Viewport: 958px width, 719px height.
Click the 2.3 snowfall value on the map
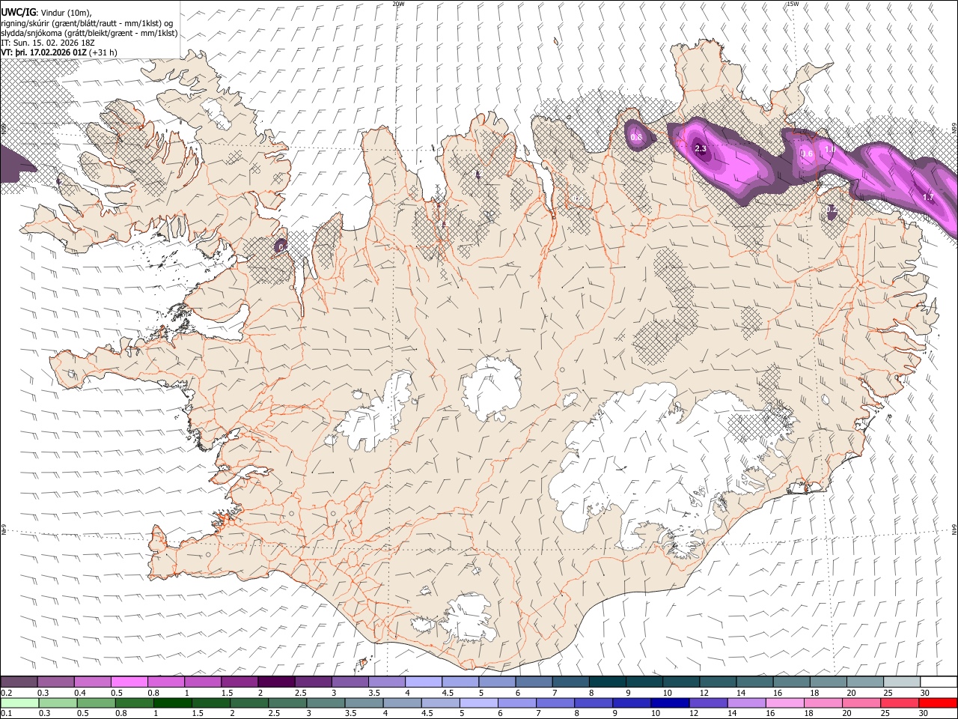click(x=701, y=149)
